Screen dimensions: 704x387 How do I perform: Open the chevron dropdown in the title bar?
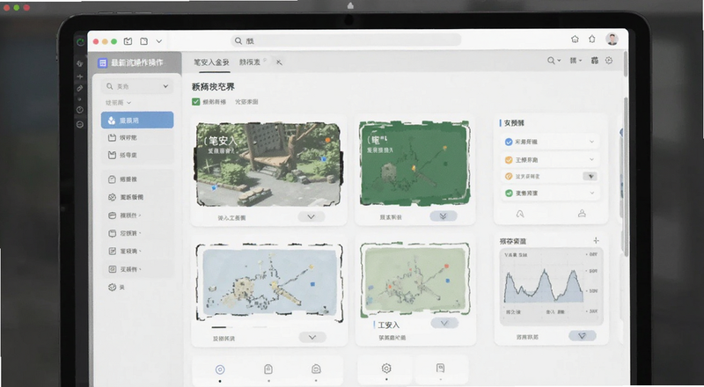tap(159, 41)
